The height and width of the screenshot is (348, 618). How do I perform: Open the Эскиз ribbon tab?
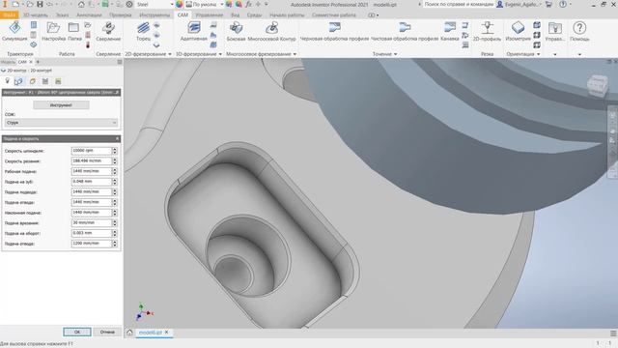point(62,15)
